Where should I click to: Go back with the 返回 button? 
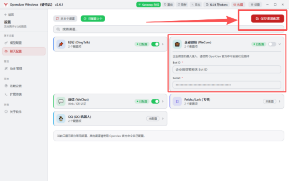click(x=9, y=15)
